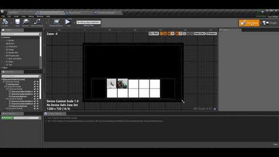Toggle visibility eye for CharacterSelectionBox2

[37, 94]
